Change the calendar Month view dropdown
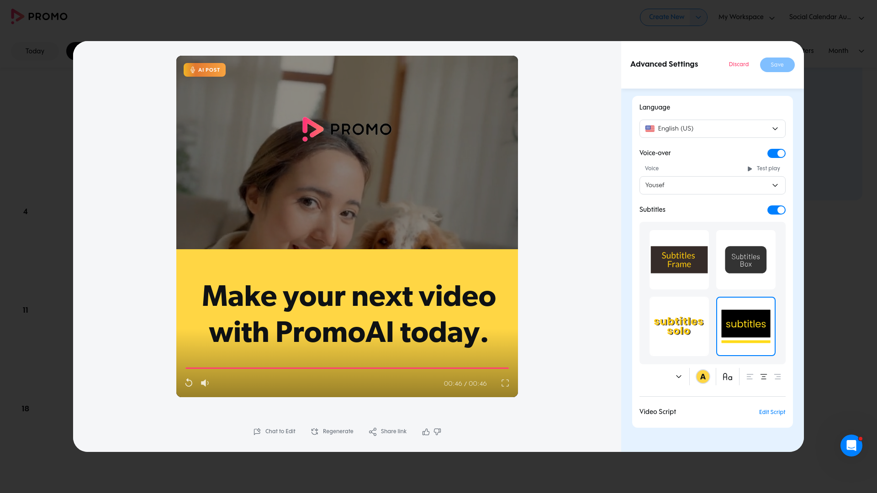The width and height of the screenshot is (877, 493). pos(846,51)
